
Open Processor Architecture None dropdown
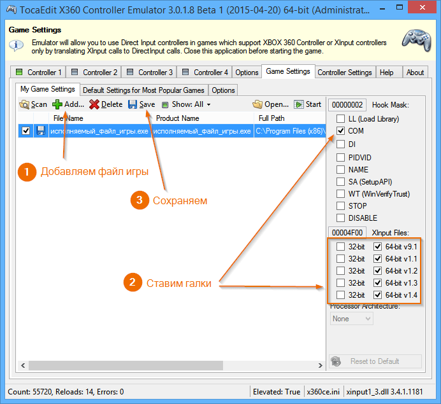pos(351,319)
